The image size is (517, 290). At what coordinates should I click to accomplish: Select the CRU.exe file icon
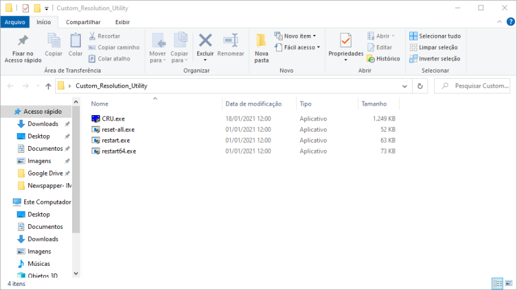click(96, 118)
